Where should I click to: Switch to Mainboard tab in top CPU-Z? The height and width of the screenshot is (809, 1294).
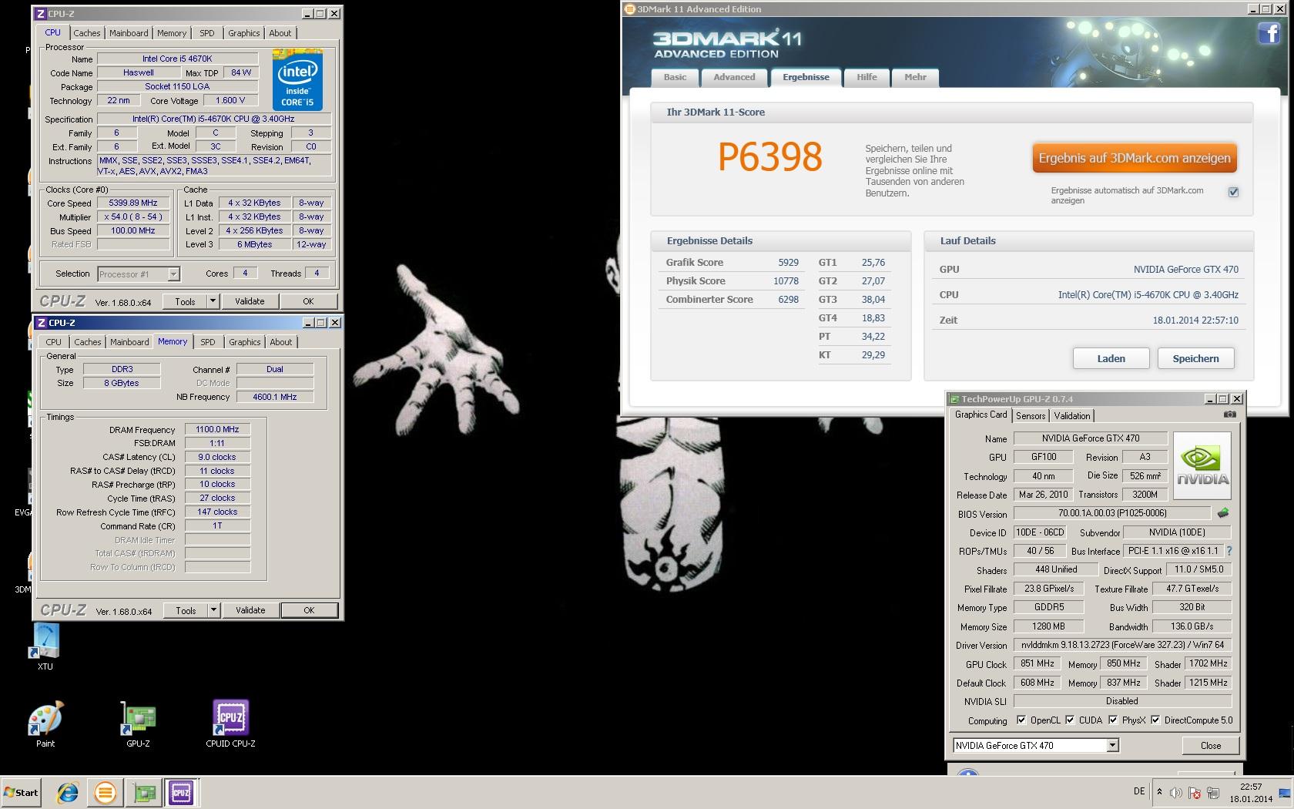pyautogui.click(x=129, y=33)
